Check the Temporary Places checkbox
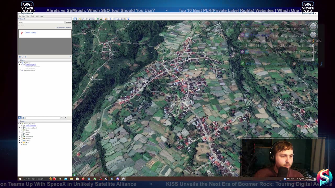 point(20,70)
